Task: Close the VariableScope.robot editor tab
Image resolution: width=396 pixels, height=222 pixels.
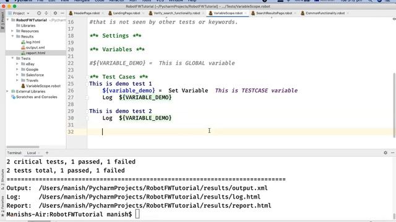Action: 245,13
